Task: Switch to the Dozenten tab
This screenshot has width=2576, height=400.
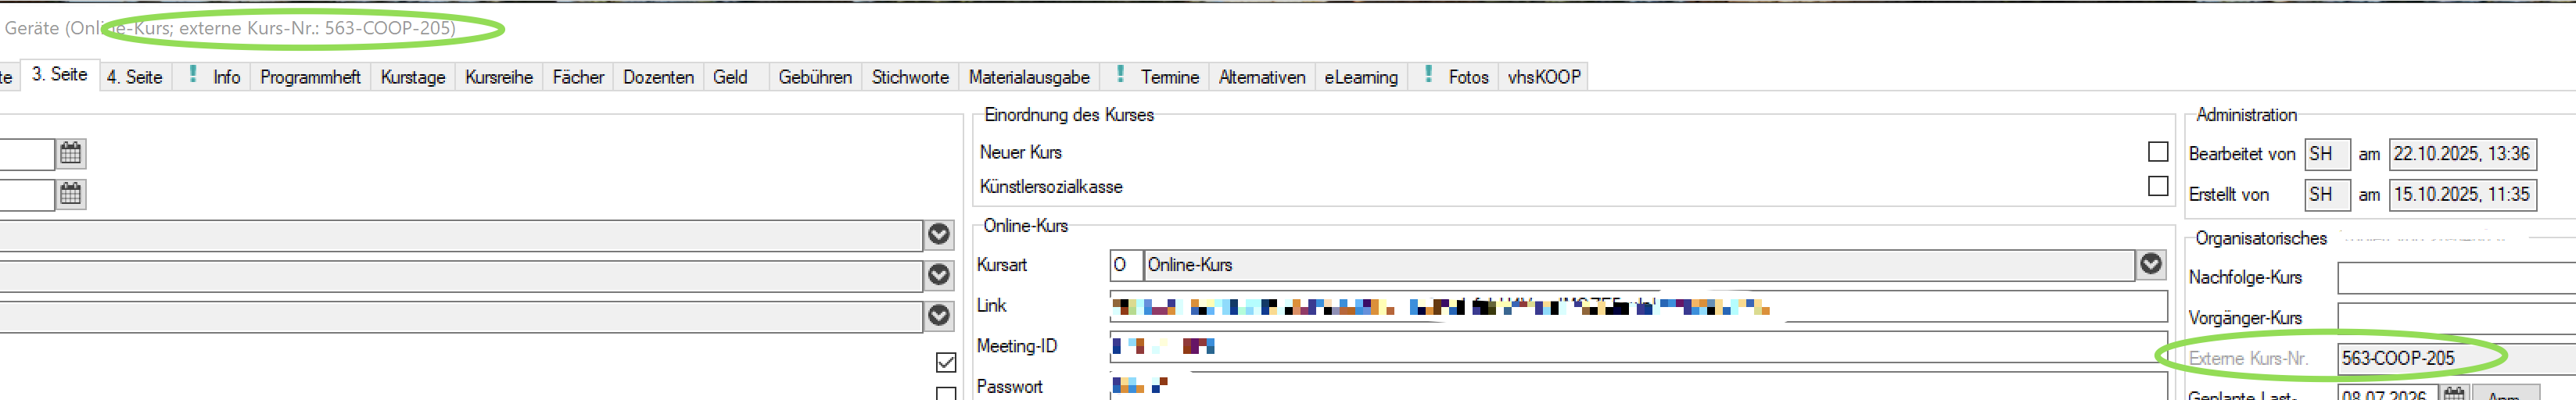Action: [658, 77]
